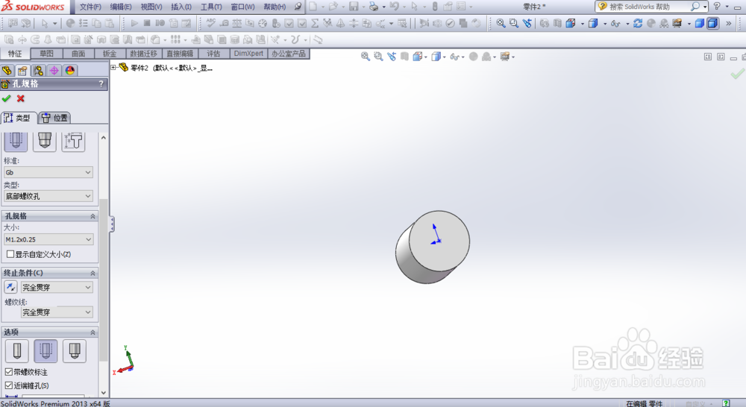Collapse the 终止条件 section
This screenshot has width=746, height=407.
[93, 273]
